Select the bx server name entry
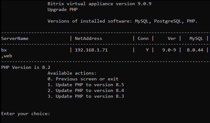The image size is (210, 123). [x=4, y=50]
